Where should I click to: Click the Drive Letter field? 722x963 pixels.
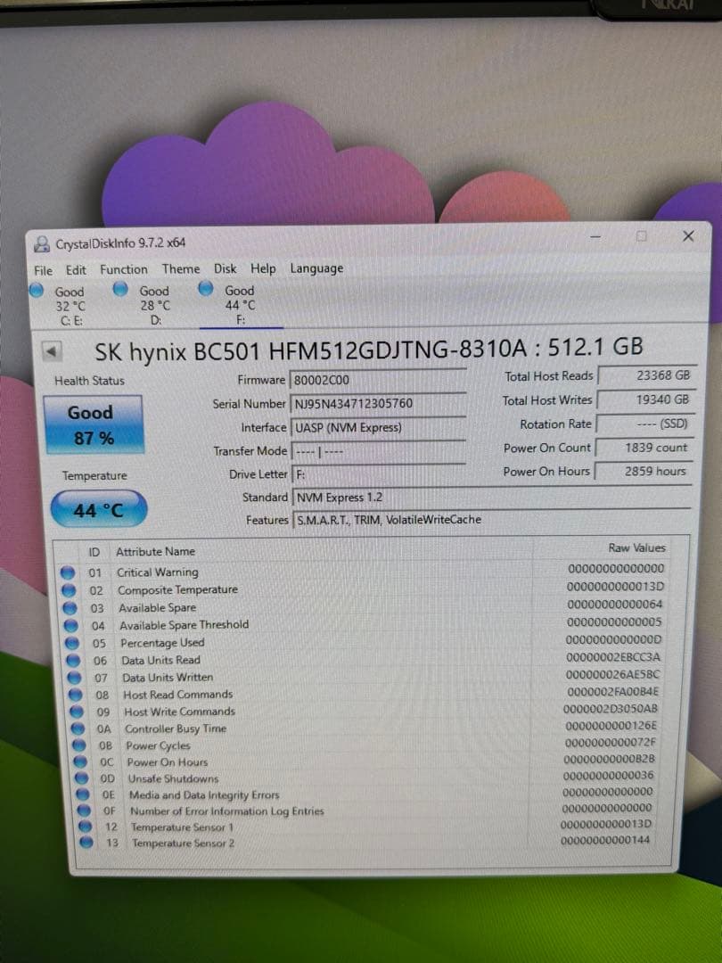point(378,474)
